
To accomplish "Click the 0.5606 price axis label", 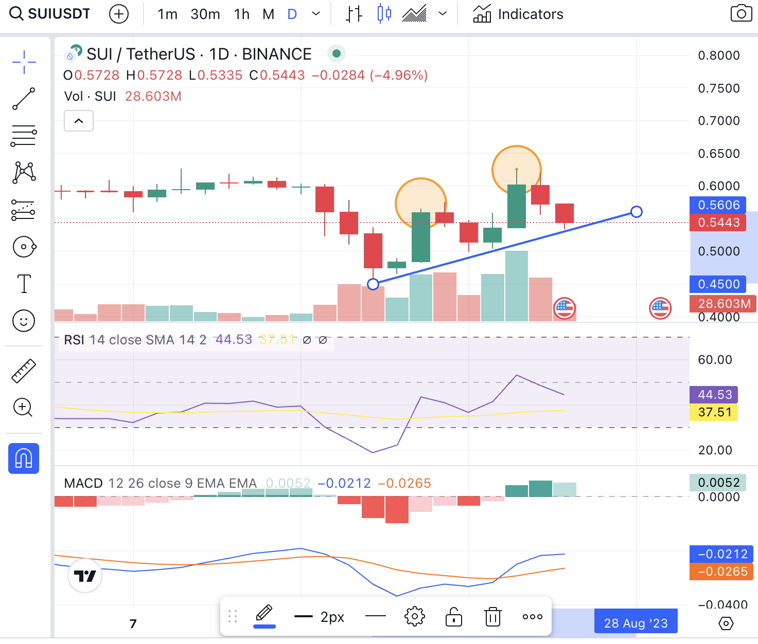I will click(x=718, y=205).
